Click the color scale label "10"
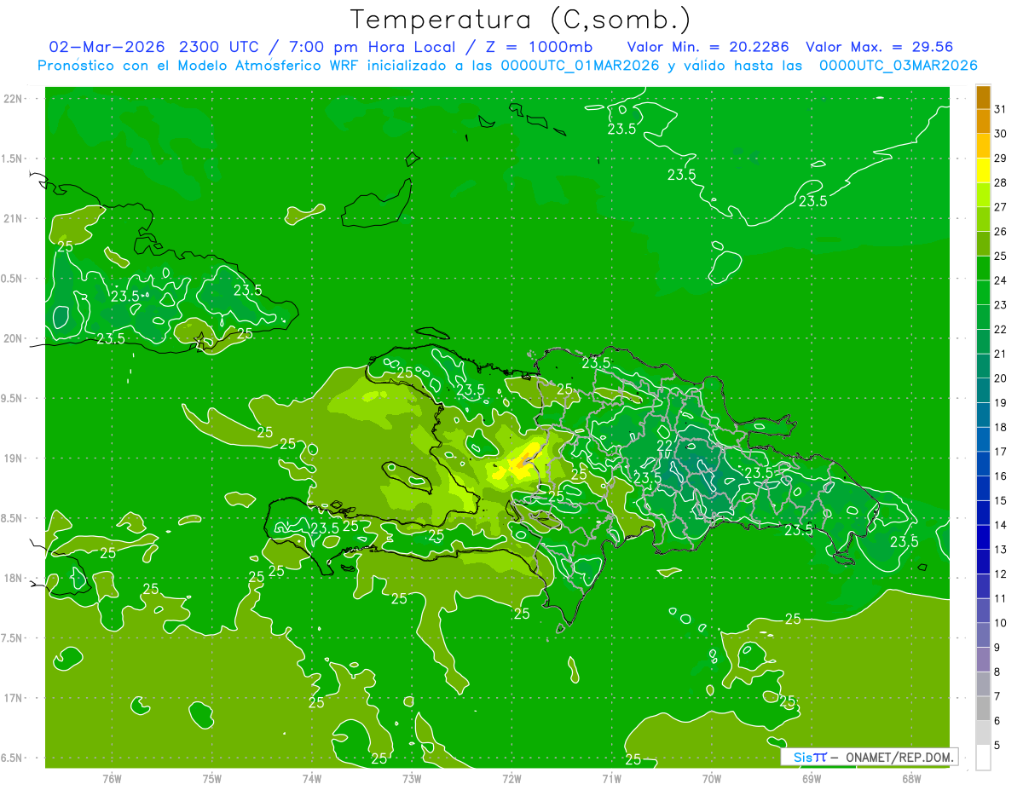This screenshot has width=1023, height=790. pyautogui.click(x=1001, y=624)
